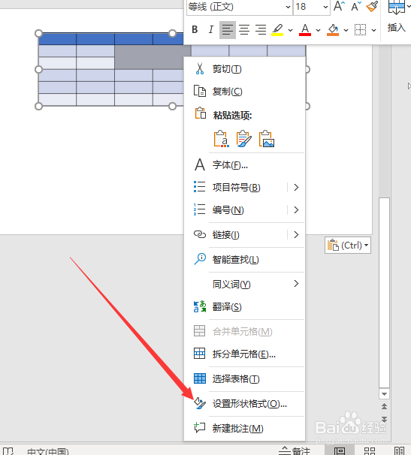The image size is (411, 455).
Task: Toggle Notes 备注 pane in status bar
Action: point(295,451)
